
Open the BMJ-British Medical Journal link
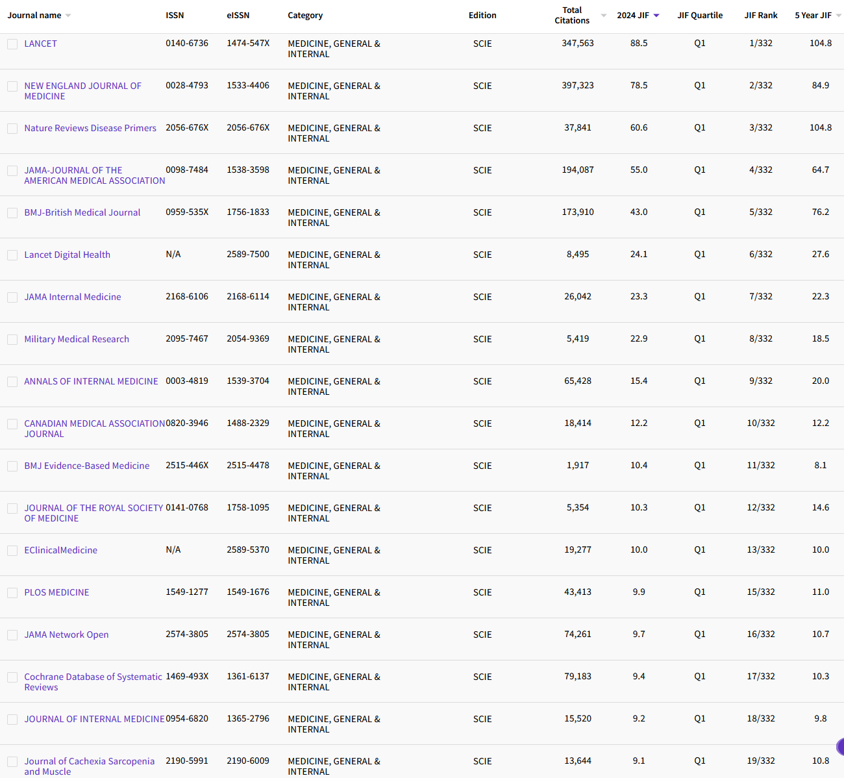(x=82, y=212)
